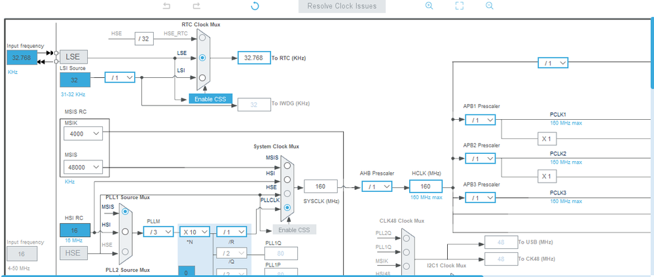Click the PCLK1 label
654x277 pixels.
[558, 115]
